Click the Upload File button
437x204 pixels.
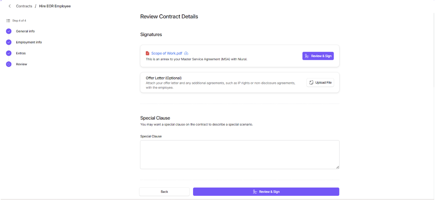pyautogui.click(x=320, y=83)
